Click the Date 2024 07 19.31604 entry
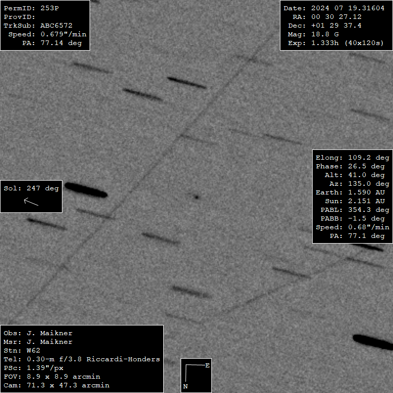The height and width of the screenshot is (393, 393). (334, 8)
